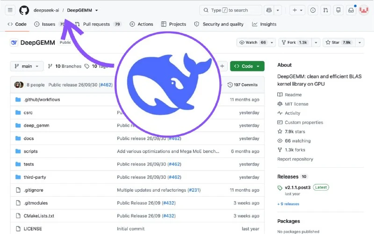Fork the repository with Fork button
The width and height of the screenshot is (374, 234).
(x=295, y=42)
